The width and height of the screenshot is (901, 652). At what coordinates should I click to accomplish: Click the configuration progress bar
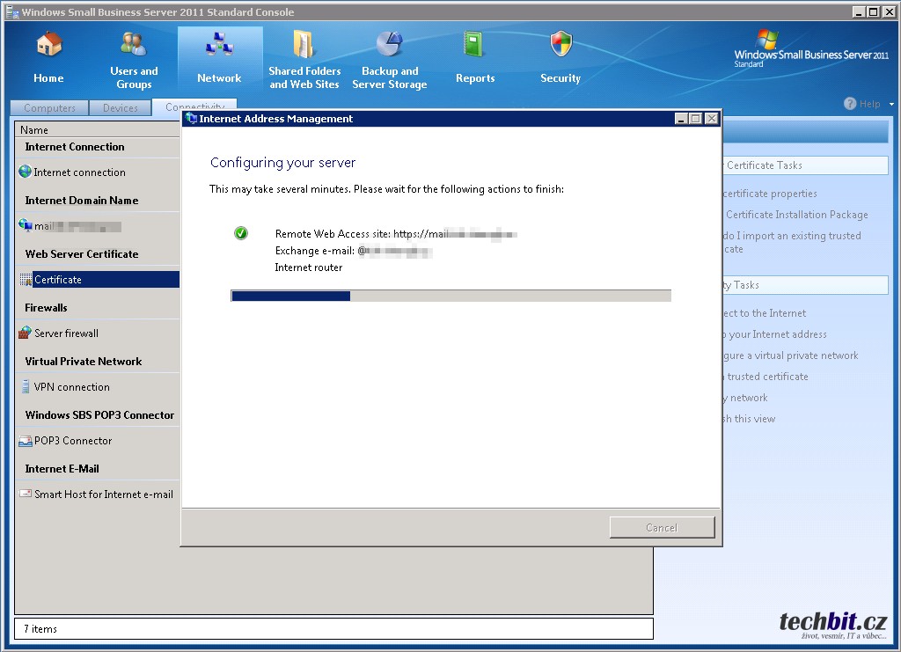(450, 296)
